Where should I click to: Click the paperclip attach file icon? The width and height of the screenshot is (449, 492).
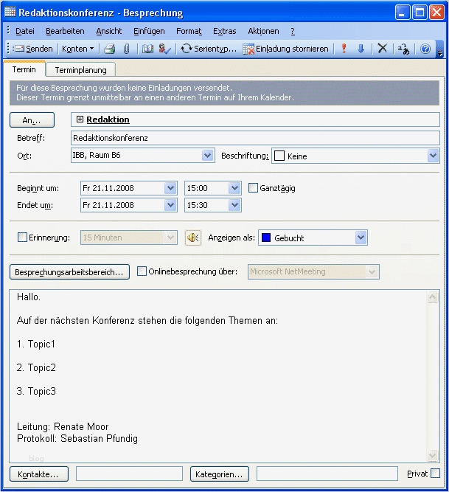click(126, 49)
